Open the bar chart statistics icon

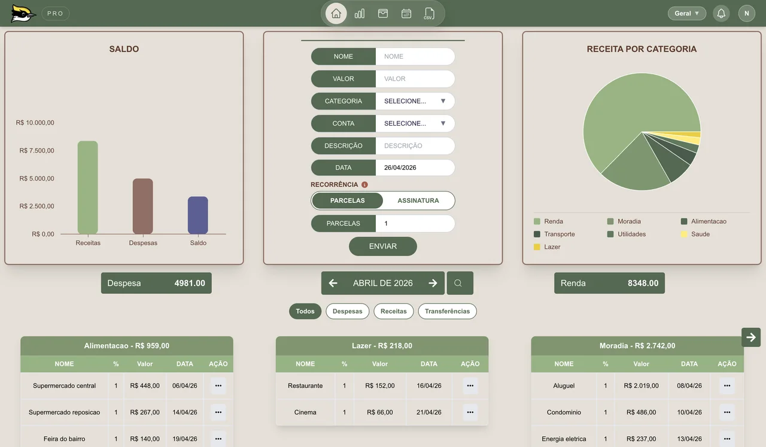click(360, 13)
